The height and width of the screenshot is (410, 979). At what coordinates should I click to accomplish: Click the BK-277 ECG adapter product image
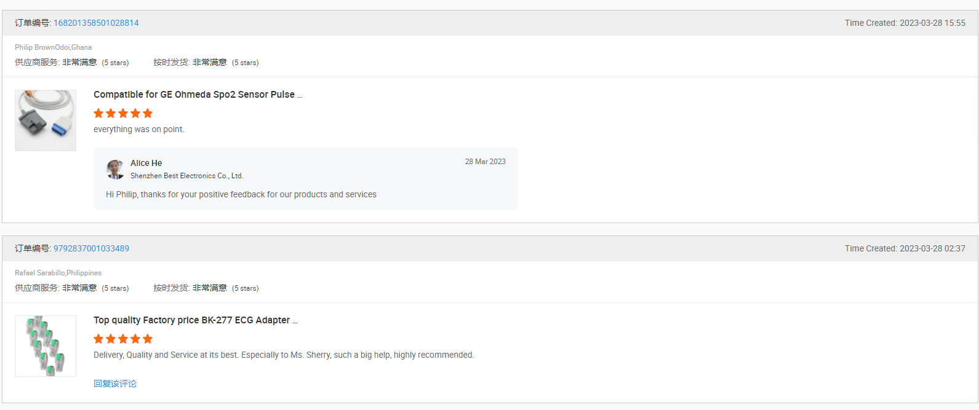[x=46, y=346]
